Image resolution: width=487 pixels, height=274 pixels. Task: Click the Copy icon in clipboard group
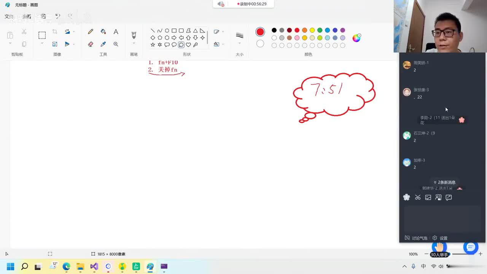(x=24, y=44)
